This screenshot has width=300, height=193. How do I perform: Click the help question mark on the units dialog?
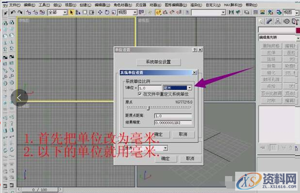[195, 50]
